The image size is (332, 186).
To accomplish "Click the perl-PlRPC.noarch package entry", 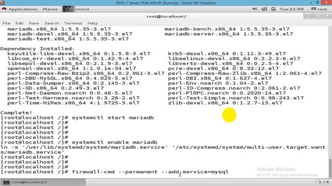I will [x=227, y=93].
